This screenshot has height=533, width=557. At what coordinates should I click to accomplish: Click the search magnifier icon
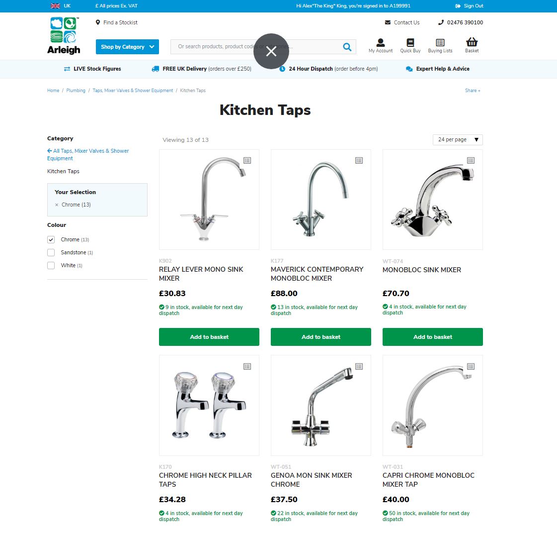[347, 47]
